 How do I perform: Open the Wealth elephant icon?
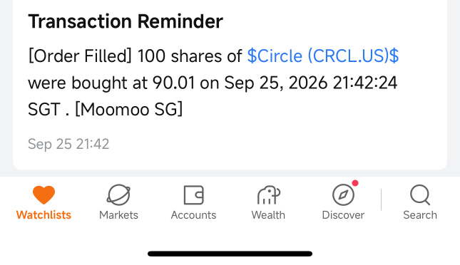coord(269,195)
